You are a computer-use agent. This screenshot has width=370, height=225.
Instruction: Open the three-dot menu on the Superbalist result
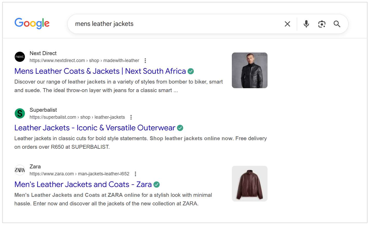click(131, 117)
